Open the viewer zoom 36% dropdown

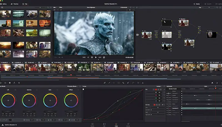point(55,8)
